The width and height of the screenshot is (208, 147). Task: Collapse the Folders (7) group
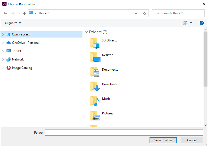pyautogui.click(x=86, y=32)
